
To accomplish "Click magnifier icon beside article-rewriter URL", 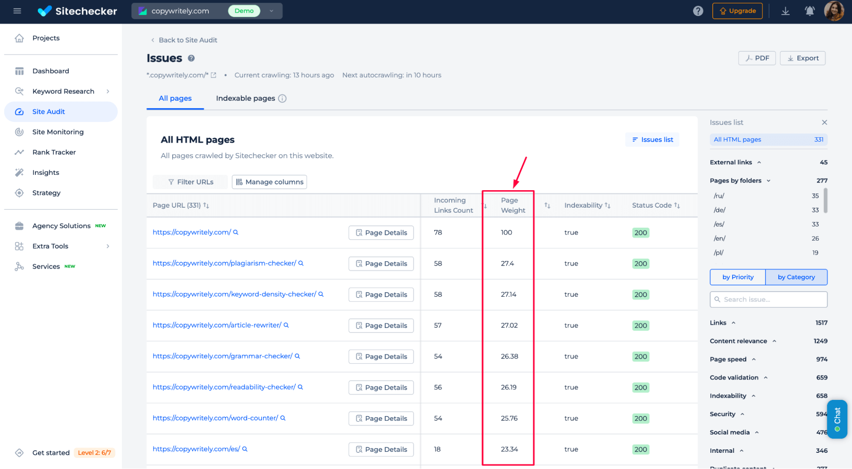I will tap(286, 325).
